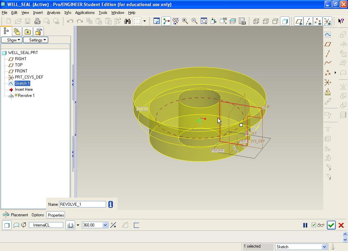348x251 pixels.
Task: Open the Saved view list icon
Action: tap(223, 21)
